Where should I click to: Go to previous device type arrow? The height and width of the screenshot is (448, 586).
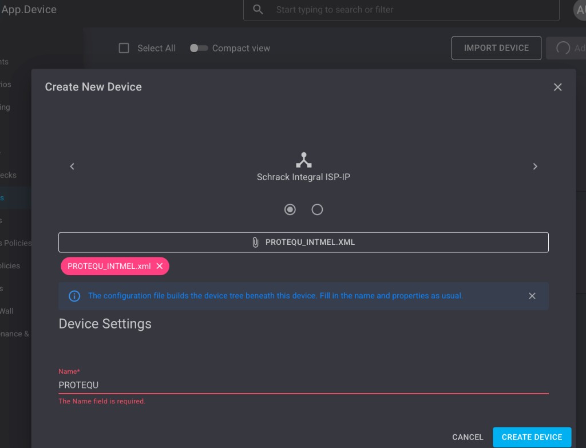click(x=72, y=166)
